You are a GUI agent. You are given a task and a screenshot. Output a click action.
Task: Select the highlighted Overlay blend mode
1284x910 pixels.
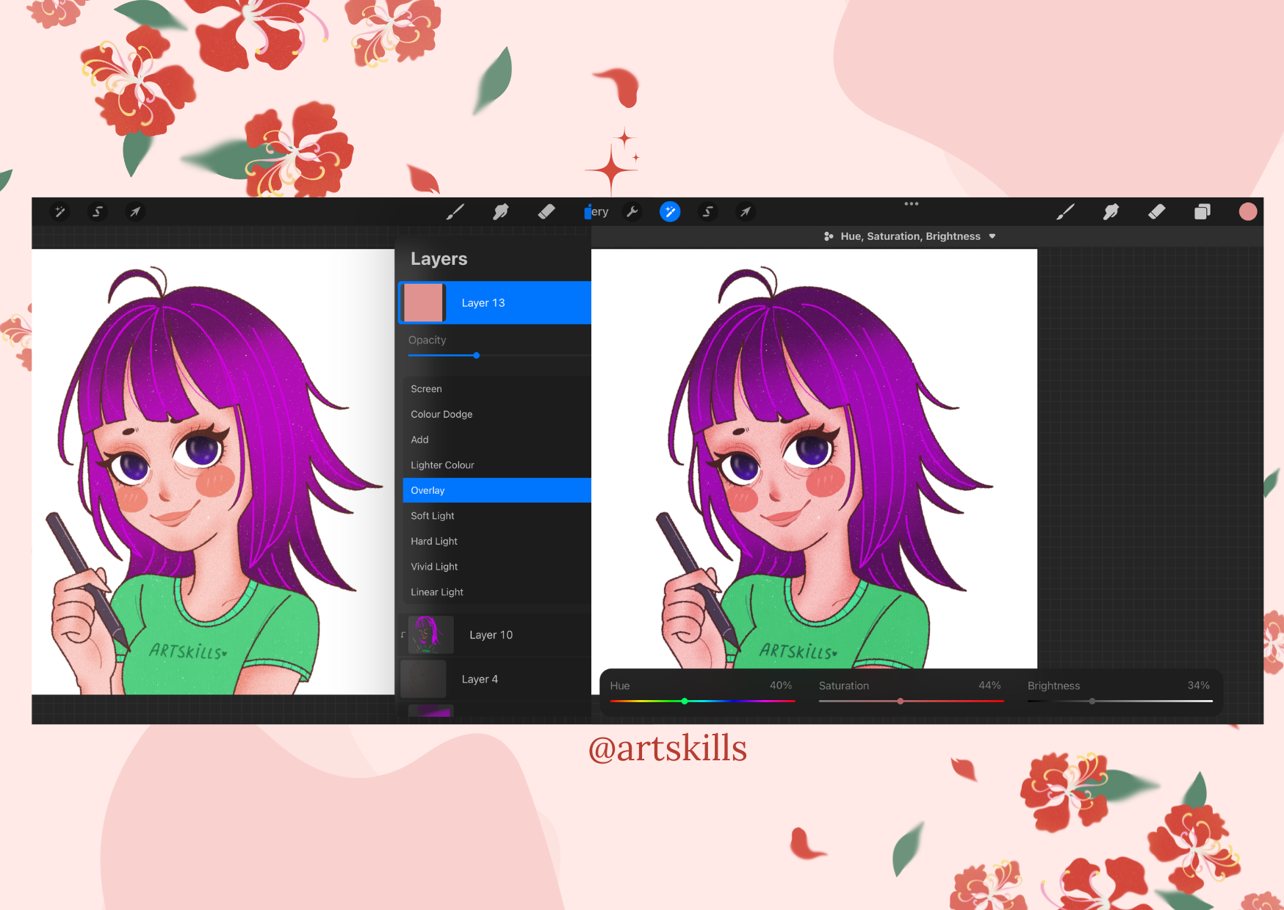[x=497, y=490]
